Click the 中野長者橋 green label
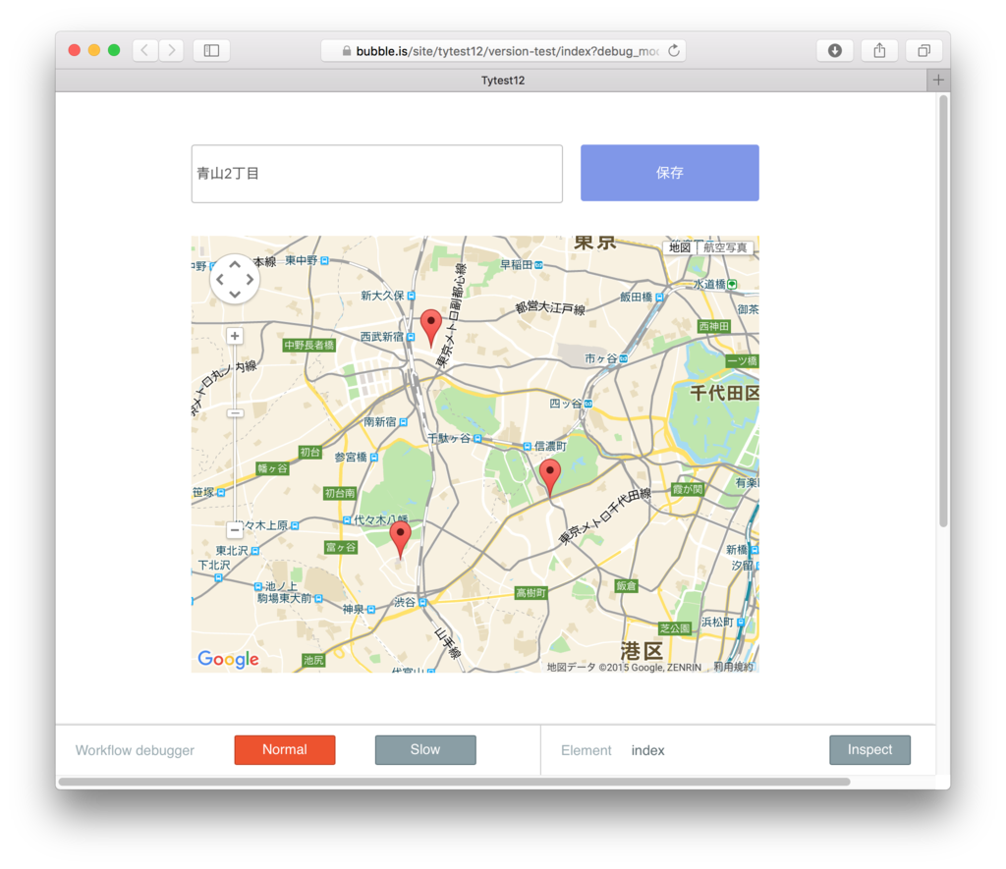Screen dimensions: 1006x869 [x=309, y=345]
